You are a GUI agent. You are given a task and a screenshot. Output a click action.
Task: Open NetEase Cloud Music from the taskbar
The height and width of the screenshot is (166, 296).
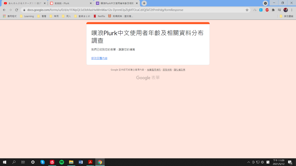tap(52, 162)
